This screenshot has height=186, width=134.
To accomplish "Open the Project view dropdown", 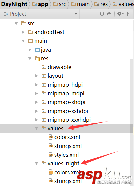I will (x=76, y=14).
